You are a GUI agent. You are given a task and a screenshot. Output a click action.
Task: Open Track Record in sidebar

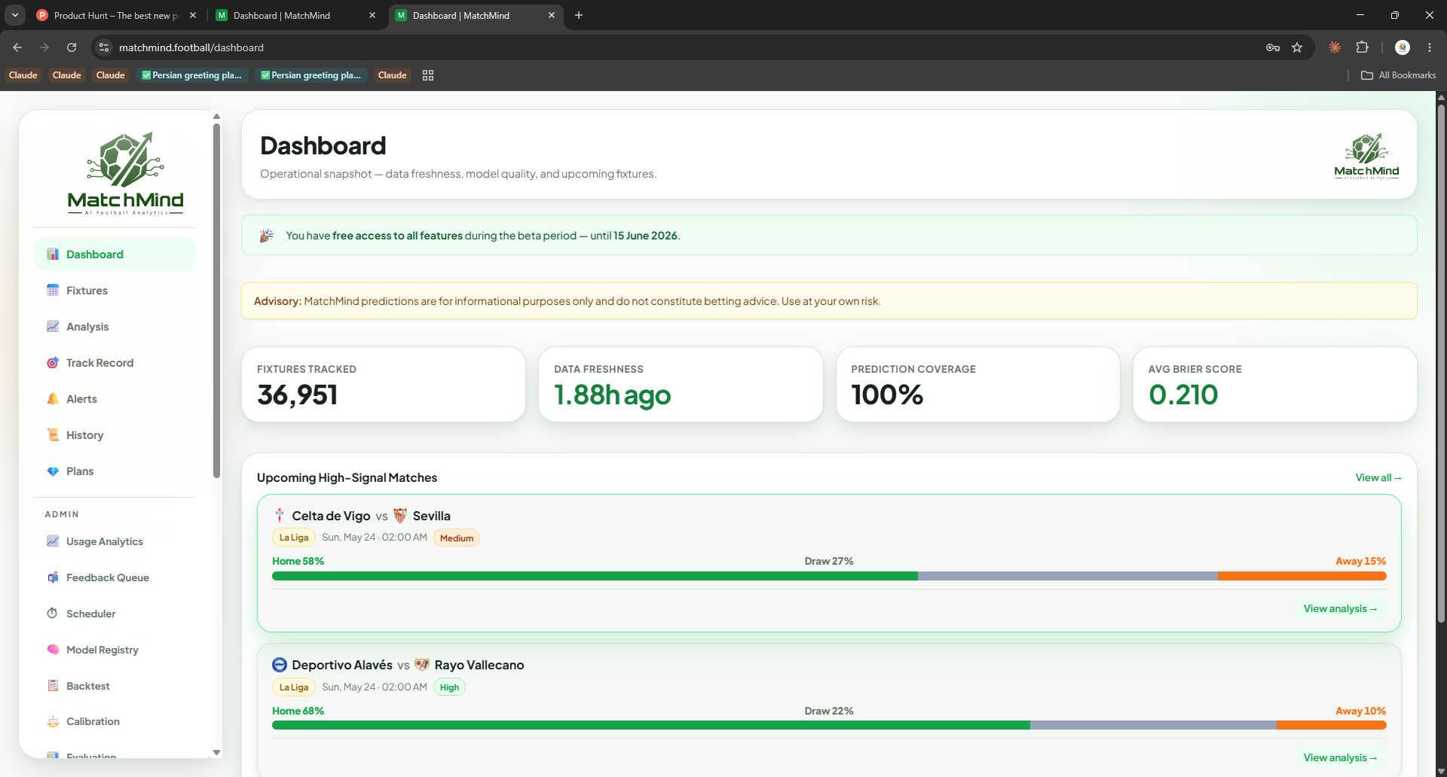(x=115, y=363)
